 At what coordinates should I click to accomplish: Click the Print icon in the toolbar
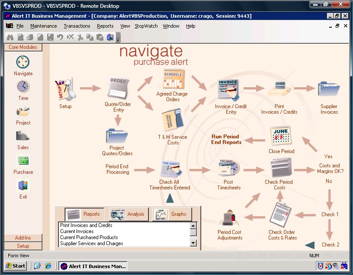coord(30,37)
